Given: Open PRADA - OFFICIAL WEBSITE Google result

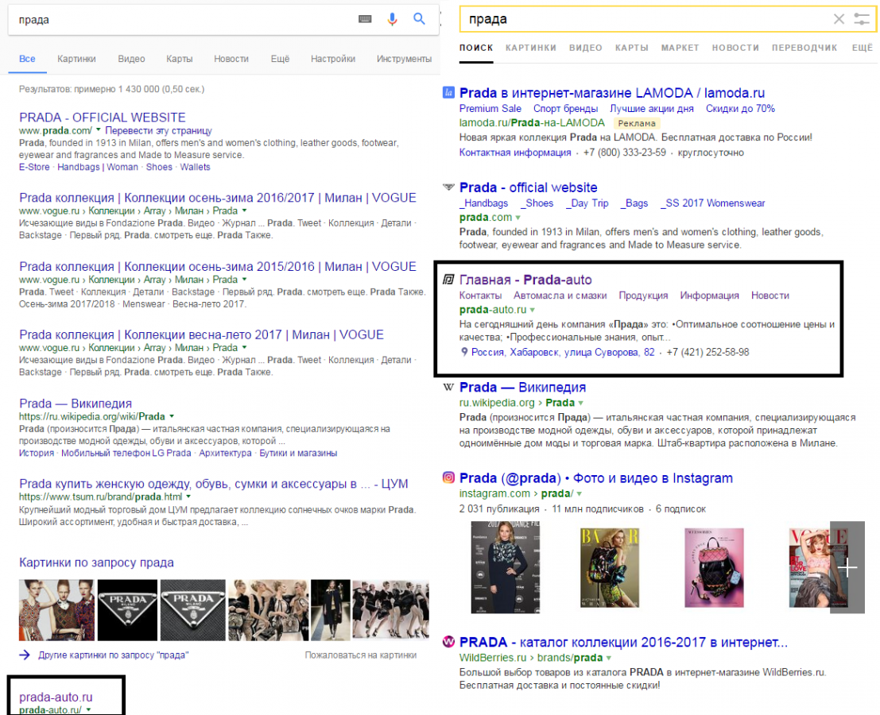Looking at the screenshot, I should click(x=102, y=118).
